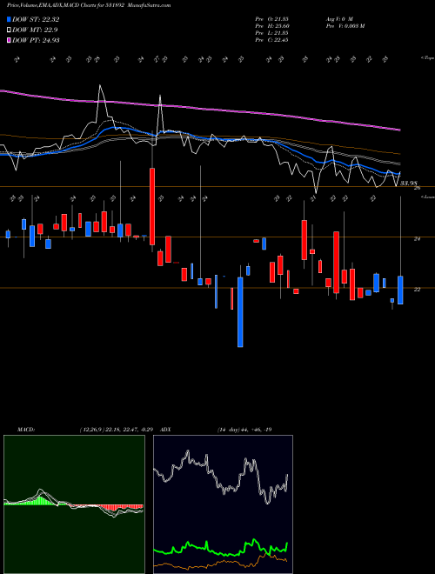This screenshot has width=435, height=574.
Task: Click the 33.95 value at line end
Action: point(409,183)
